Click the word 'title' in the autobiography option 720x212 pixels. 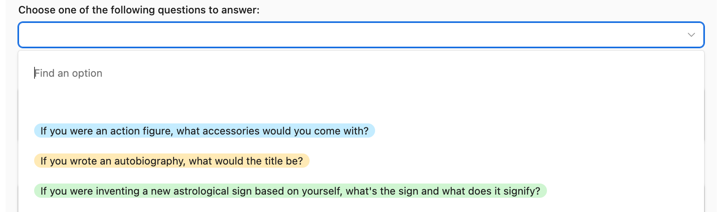click(x=273, y=161)
